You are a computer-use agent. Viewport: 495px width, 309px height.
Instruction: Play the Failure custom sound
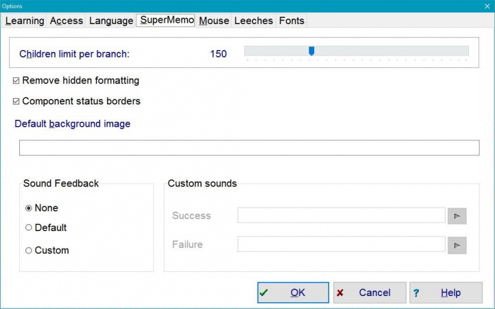(457, 245)
